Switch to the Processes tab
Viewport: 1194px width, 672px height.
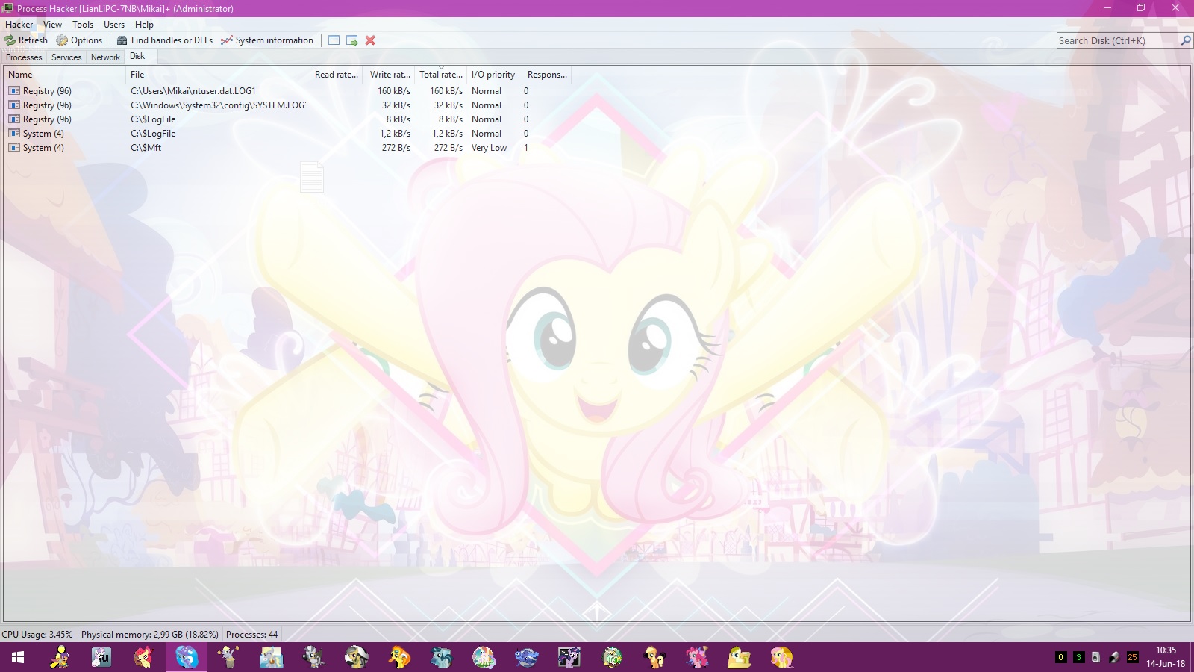pos(24,57)
